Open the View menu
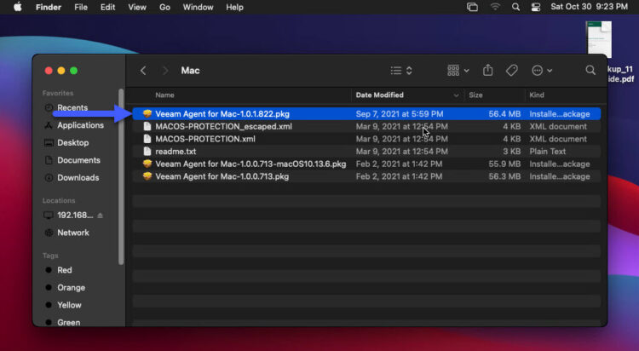639x351 pixels. coord(137,8)
